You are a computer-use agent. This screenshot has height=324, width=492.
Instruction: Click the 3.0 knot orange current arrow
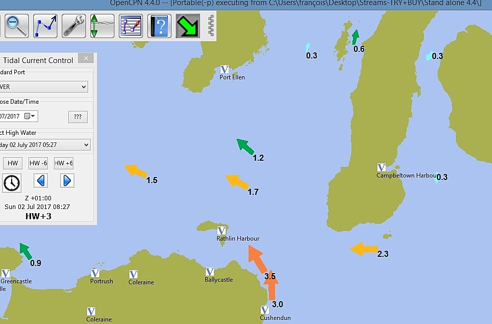point(271,287)
